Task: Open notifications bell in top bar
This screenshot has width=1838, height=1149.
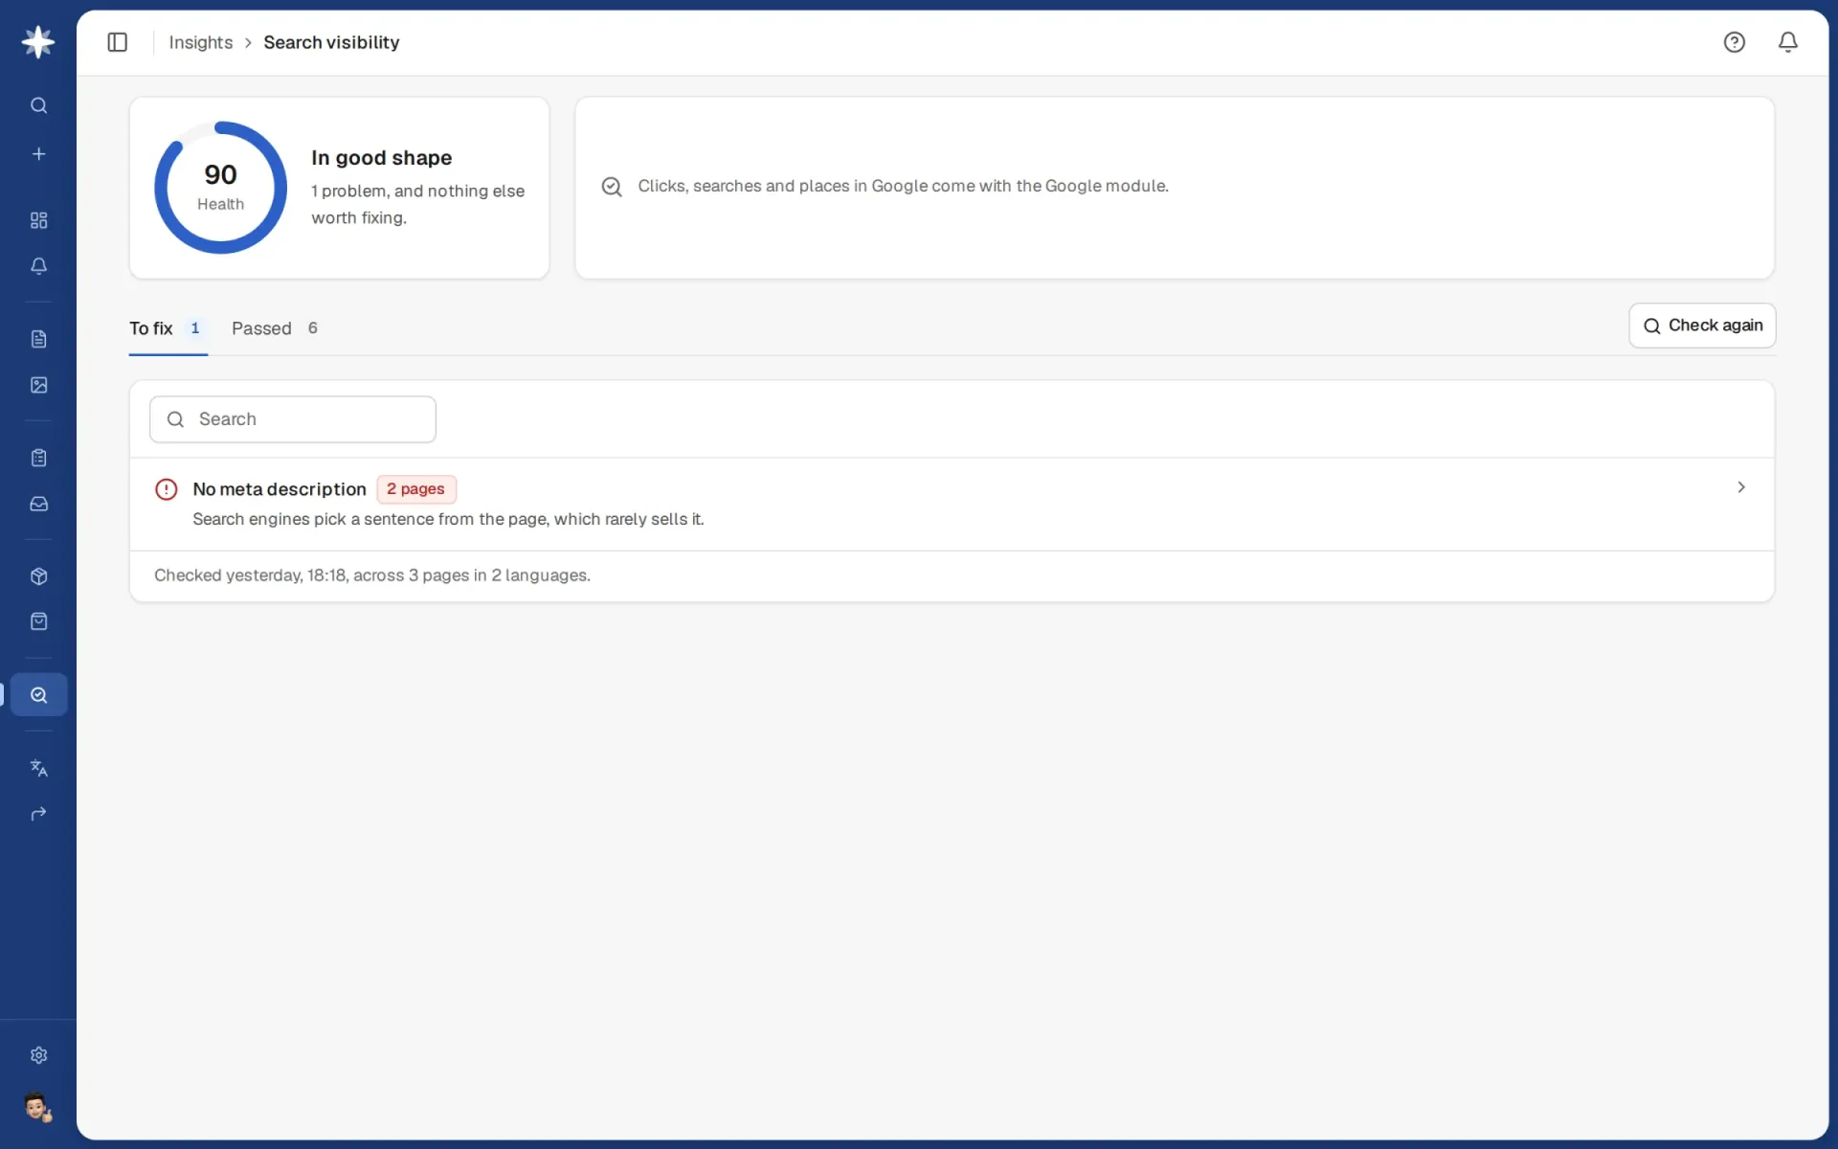Action: coord(1788,42)
